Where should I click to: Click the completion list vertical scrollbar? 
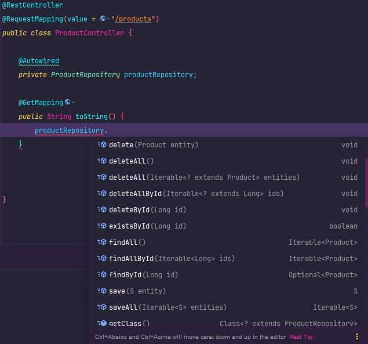(366, 183)
